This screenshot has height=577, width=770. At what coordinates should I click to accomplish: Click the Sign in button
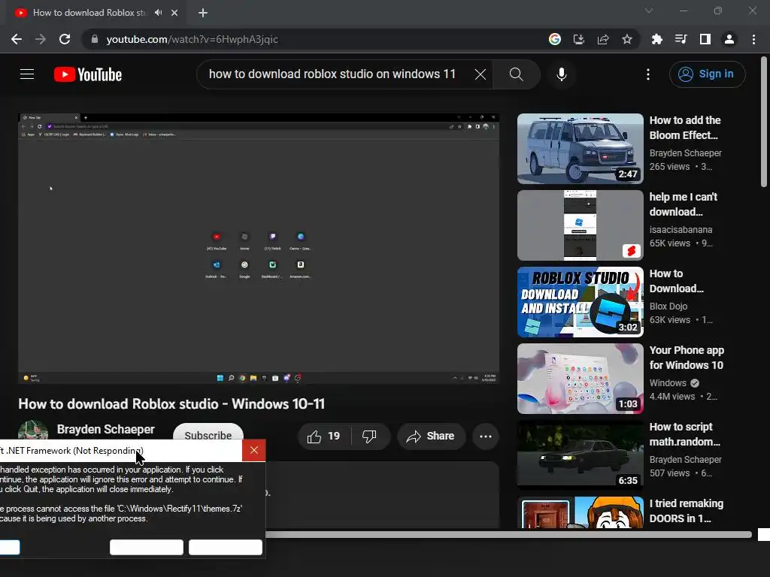point(707,74)
